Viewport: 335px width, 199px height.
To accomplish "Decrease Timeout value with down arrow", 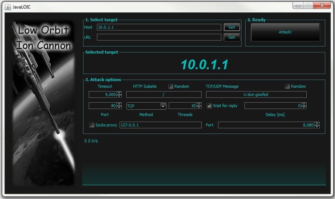I will [x=119, y=96].
